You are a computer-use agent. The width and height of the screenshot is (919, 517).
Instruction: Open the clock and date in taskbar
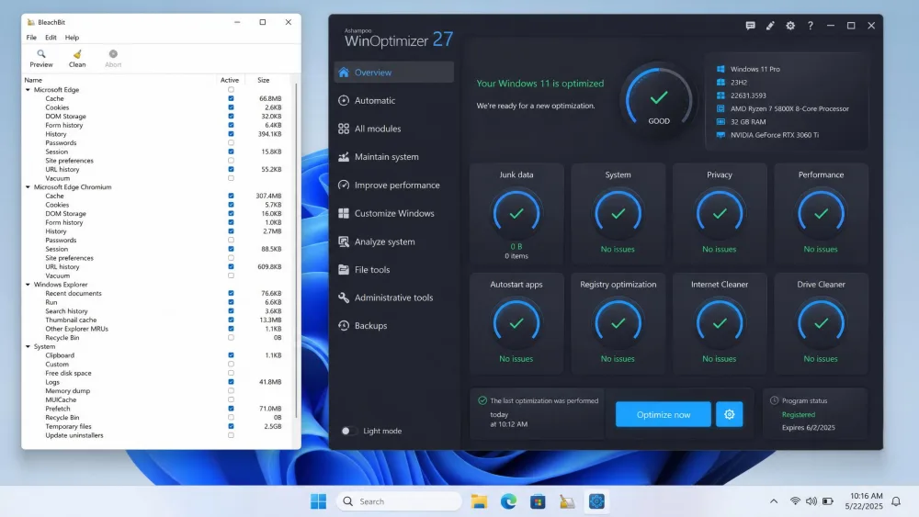864,501
